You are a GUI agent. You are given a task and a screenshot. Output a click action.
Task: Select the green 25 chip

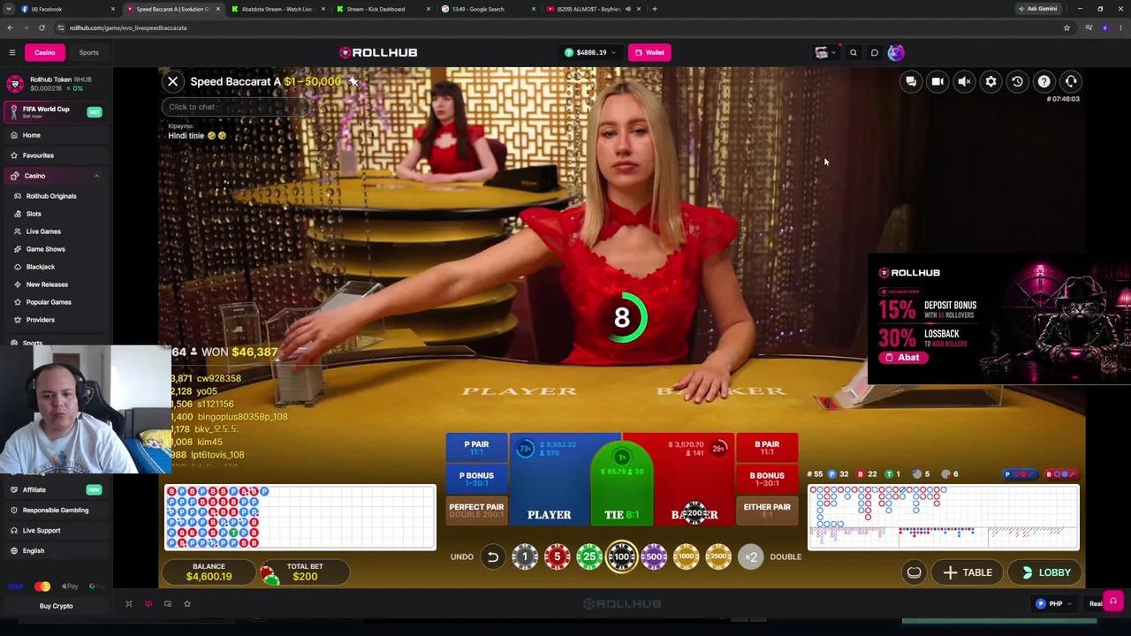coord(589,556)
